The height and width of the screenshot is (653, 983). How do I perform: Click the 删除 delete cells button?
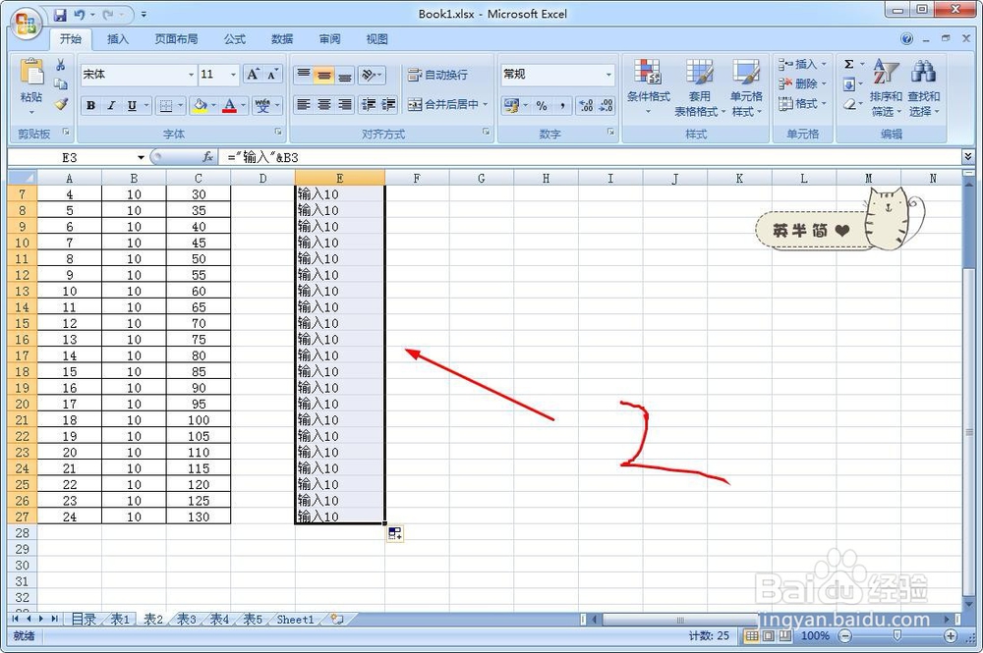[802, 83]
